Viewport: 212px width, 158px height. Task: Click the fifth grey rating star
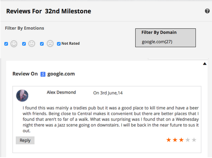click(x=194, y=140)
